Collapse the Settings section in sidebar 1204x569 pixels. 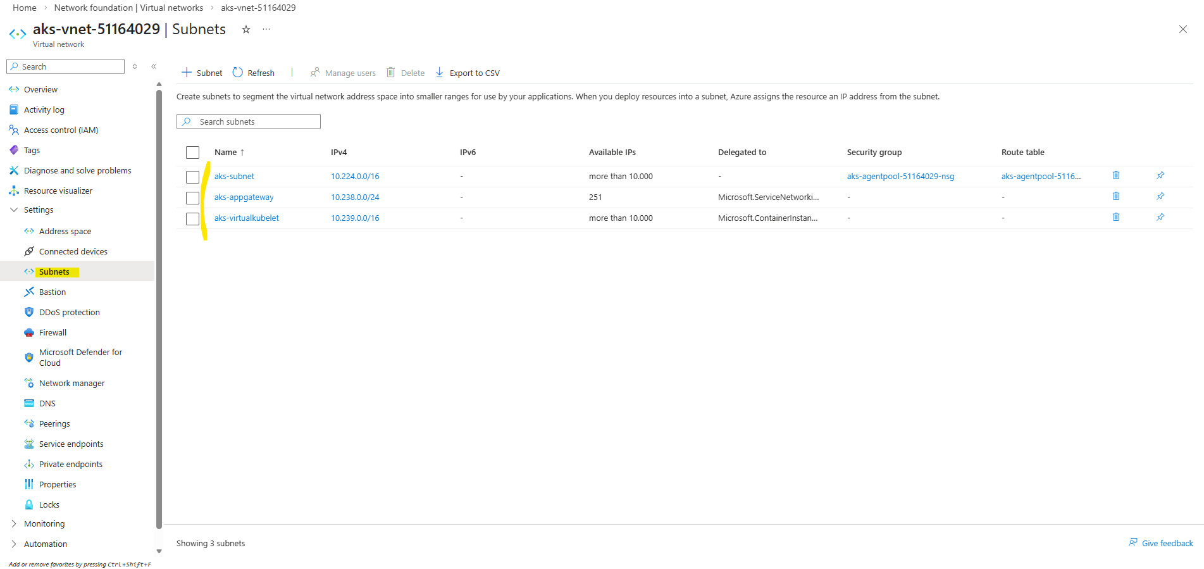pyautogui.click(x=14, y=210)
